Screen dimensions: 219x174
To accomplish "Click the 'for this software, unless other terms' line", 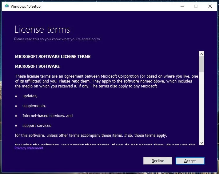I will coord(91,136).
